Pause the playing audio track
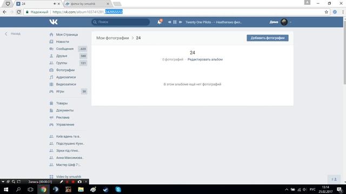The height and width of the screenshot is (194, 346). tap(175, 22)
